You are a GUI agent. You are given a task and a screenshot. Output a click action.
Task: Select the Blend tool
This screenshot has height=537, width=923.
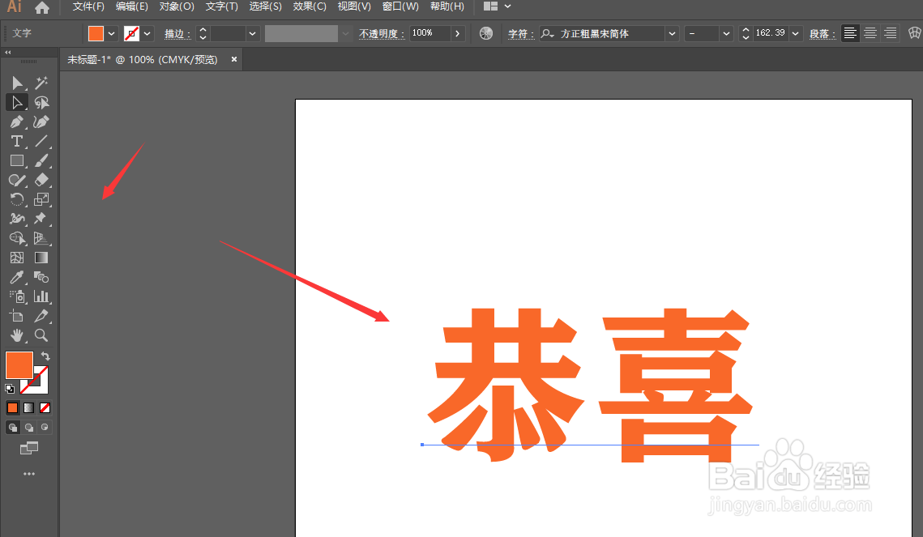(x=41, y=277)
